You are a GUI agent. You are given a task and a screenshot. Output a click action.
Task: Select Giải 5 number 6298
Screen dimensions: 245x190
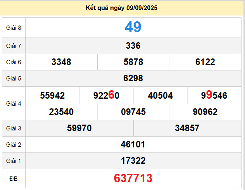click(x=133, y=78)
